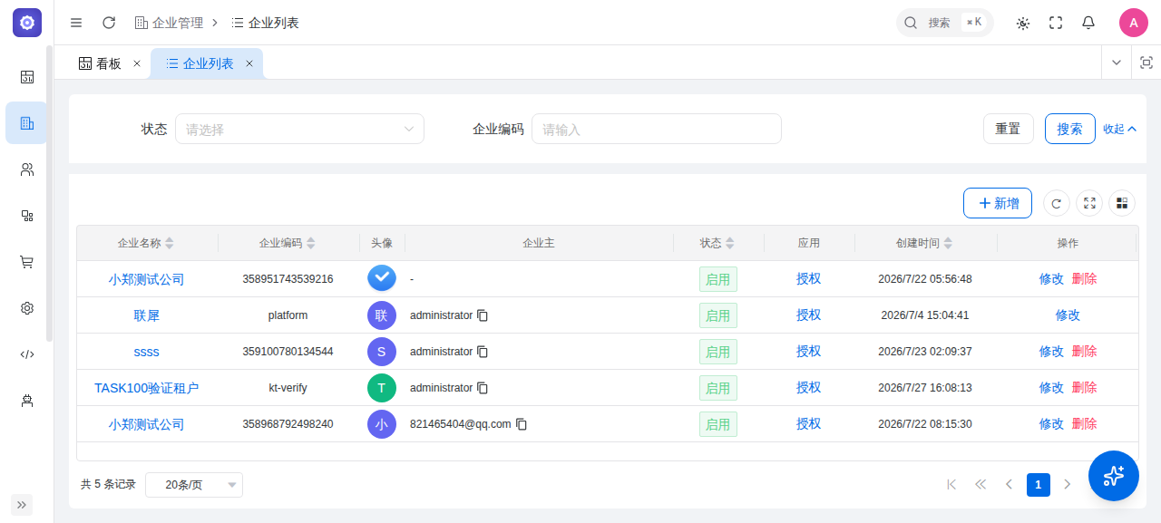Open the modules icon in sidebar
This screenshot has width=1161, height=523.
(x=27, y=216)
